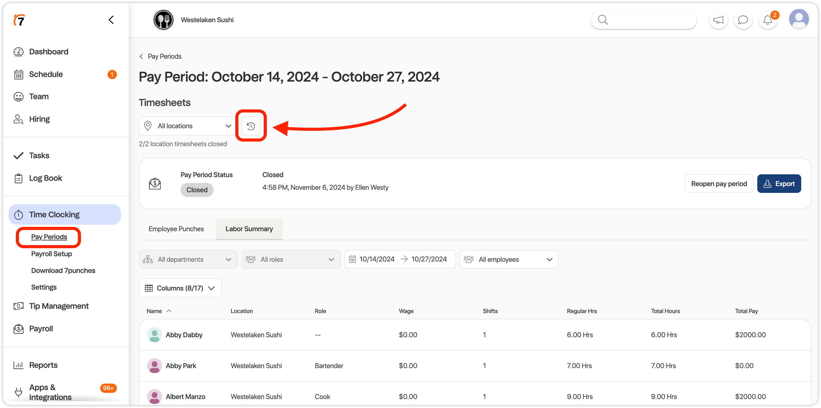Click Abby Park's Bartender role cell
The height and width of the screenshot is (408, 821).
tap(329, 366)
